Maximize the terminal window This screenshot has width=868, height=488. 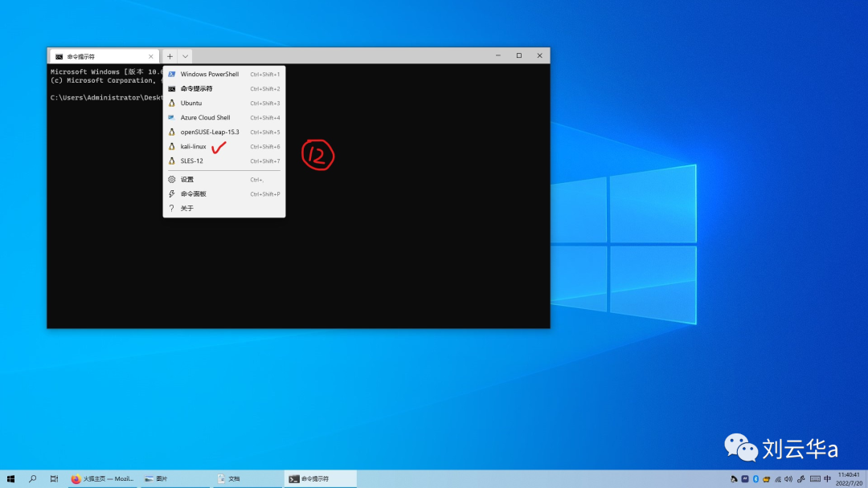click(x=519, y=55)
